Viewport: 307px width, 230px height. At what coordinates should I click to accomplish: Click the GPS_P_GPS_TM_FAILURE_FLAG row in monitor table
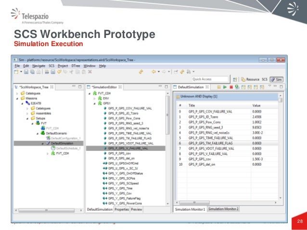[227, 143]
